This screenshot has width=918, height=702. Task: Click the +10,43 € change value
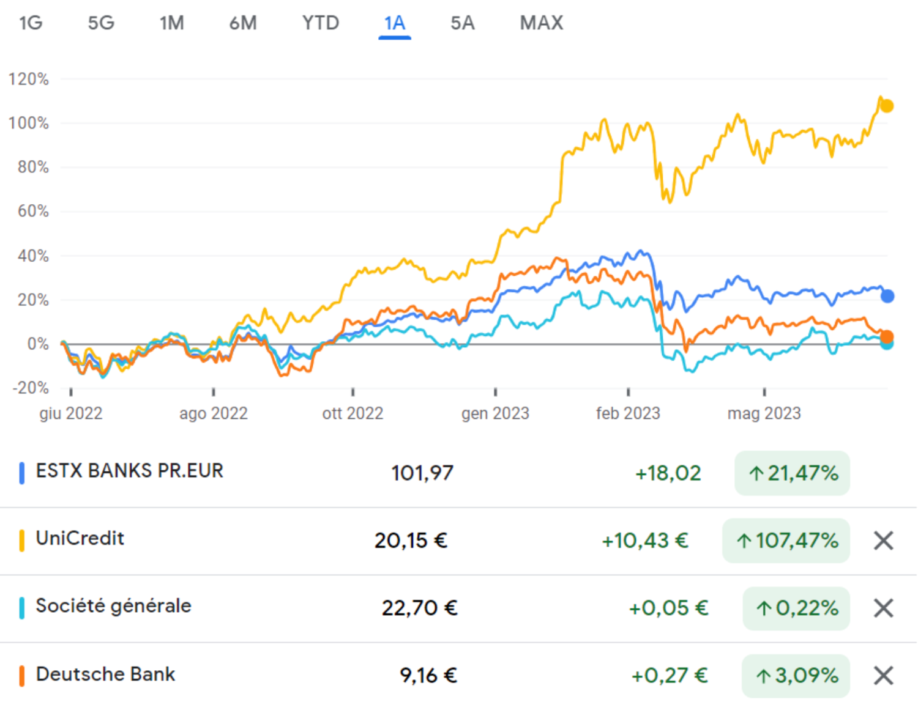pyautogui.click(x=645, y=541)
